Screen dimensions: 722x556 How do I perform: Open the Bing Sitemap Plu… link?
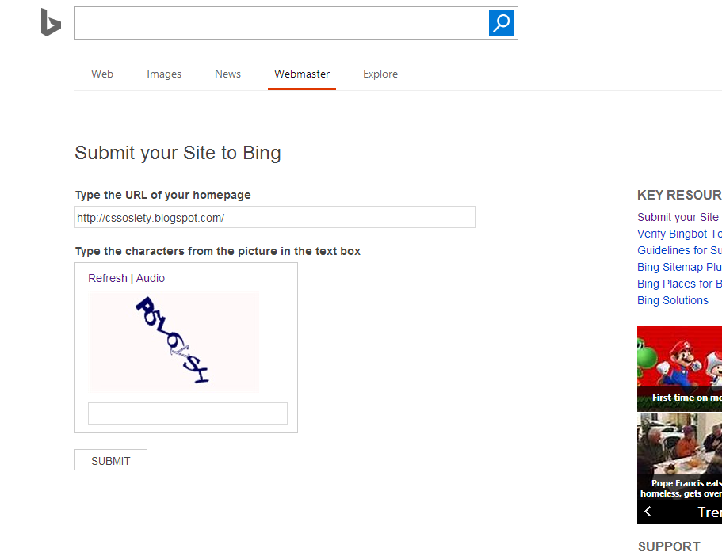679,267
